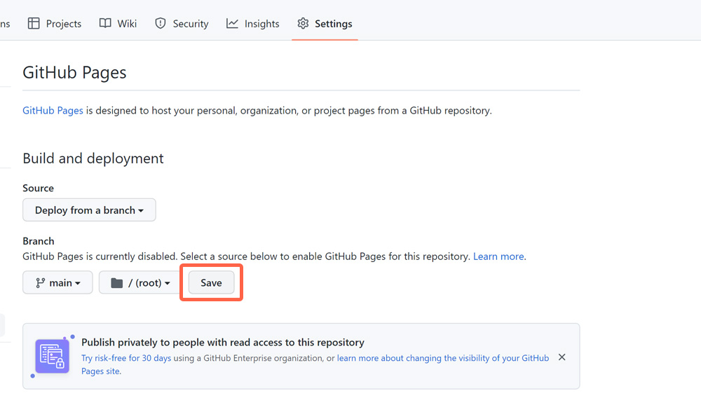Select the GitHub Pages page heading
This screenshot has height=419, width=701.
coord(75,72)
